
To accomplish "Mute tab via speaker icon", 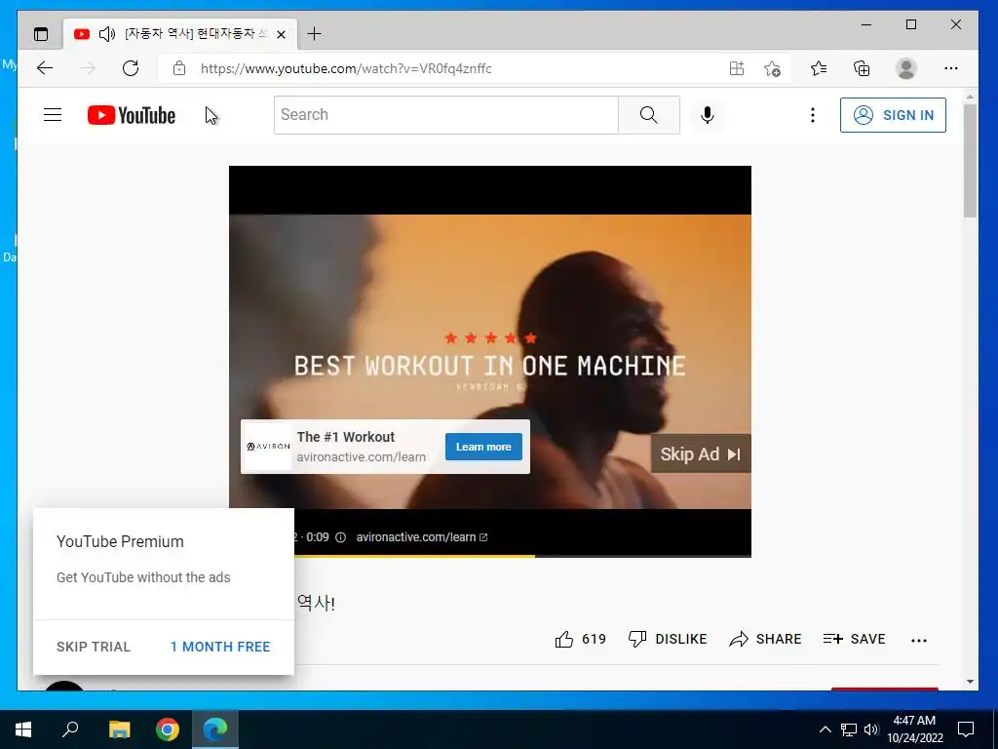I will (107, 34).
